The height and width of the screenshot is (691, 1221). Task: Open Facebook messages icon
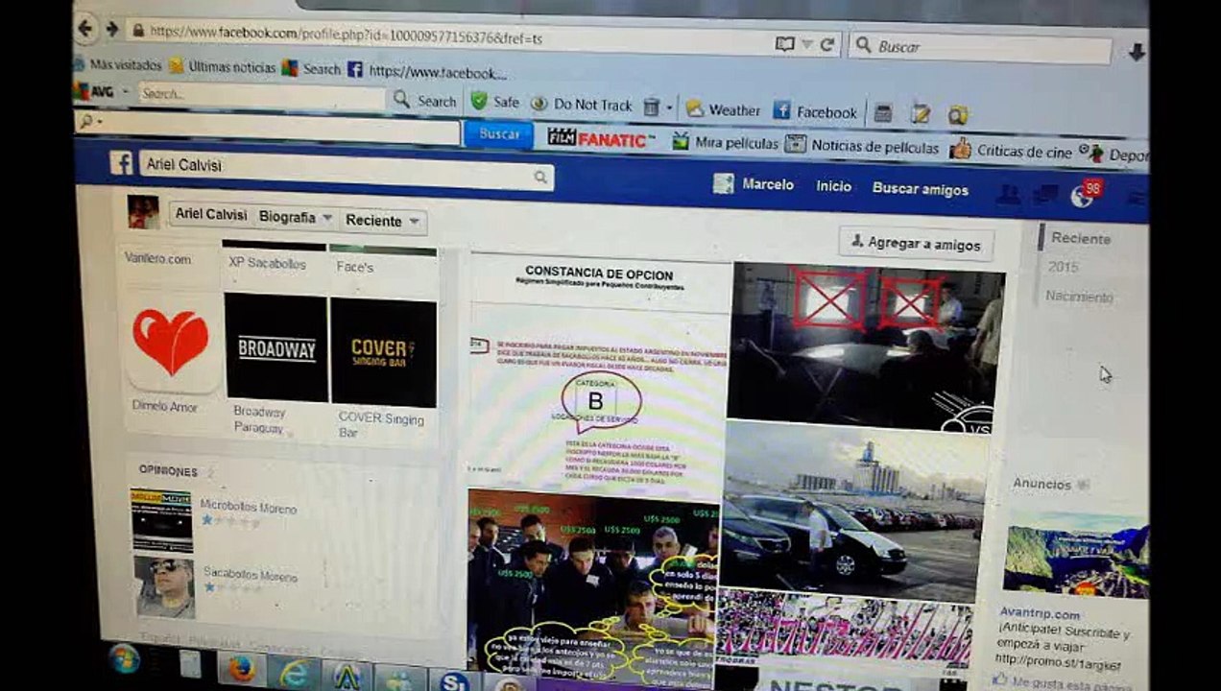1045,194
